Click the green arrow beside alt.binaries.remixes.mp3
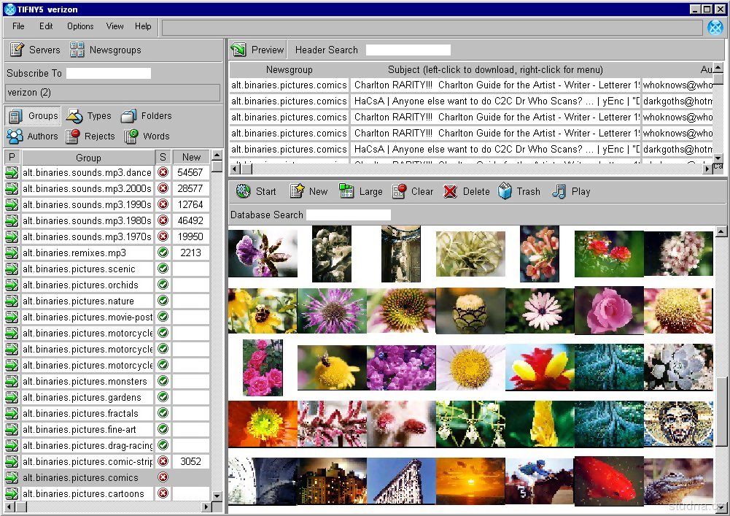The width and height of the screenshot is (730, 516). pos(12,253)
